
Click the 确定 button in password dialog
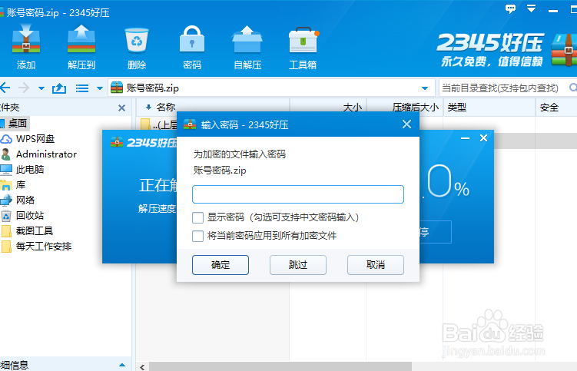pyautogui.click(x=221, y=265)
